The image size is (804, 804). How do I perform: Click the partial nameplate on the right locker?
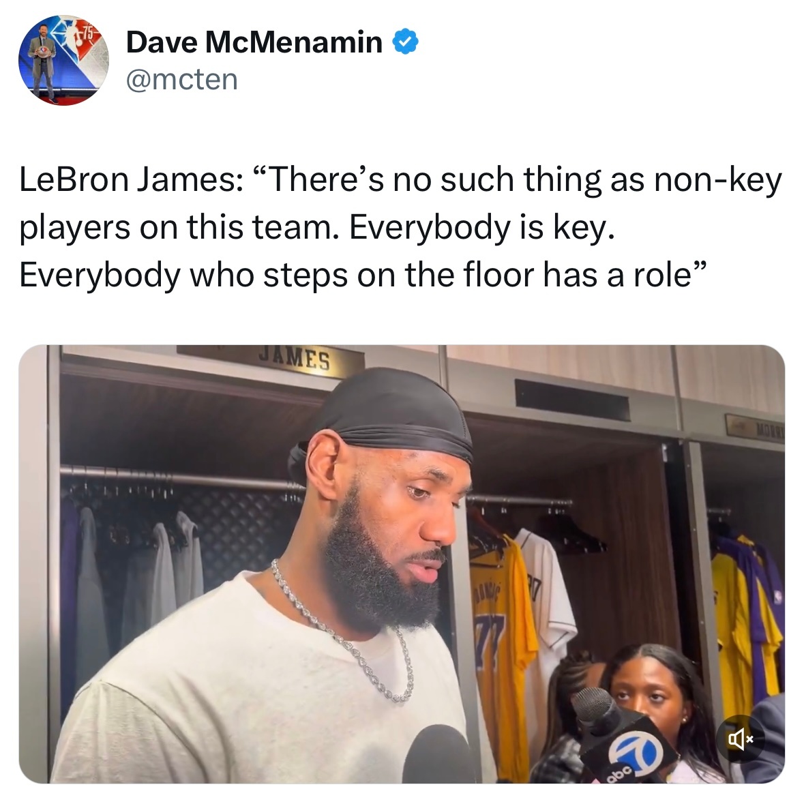pos(755,426)
